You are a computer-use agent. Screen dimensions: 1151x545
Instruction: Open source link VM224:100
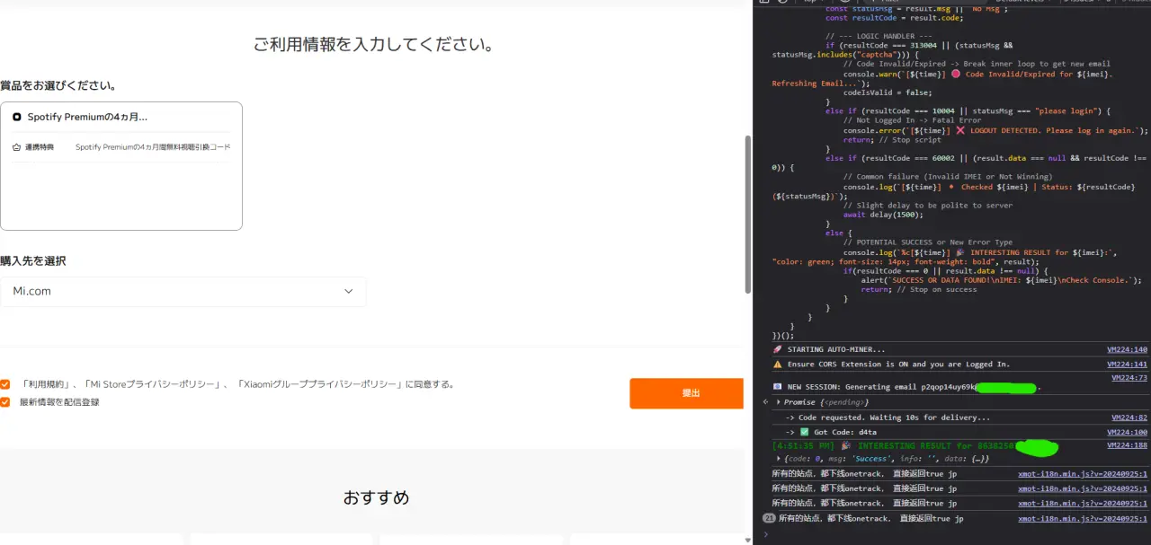pos(1128,432)
